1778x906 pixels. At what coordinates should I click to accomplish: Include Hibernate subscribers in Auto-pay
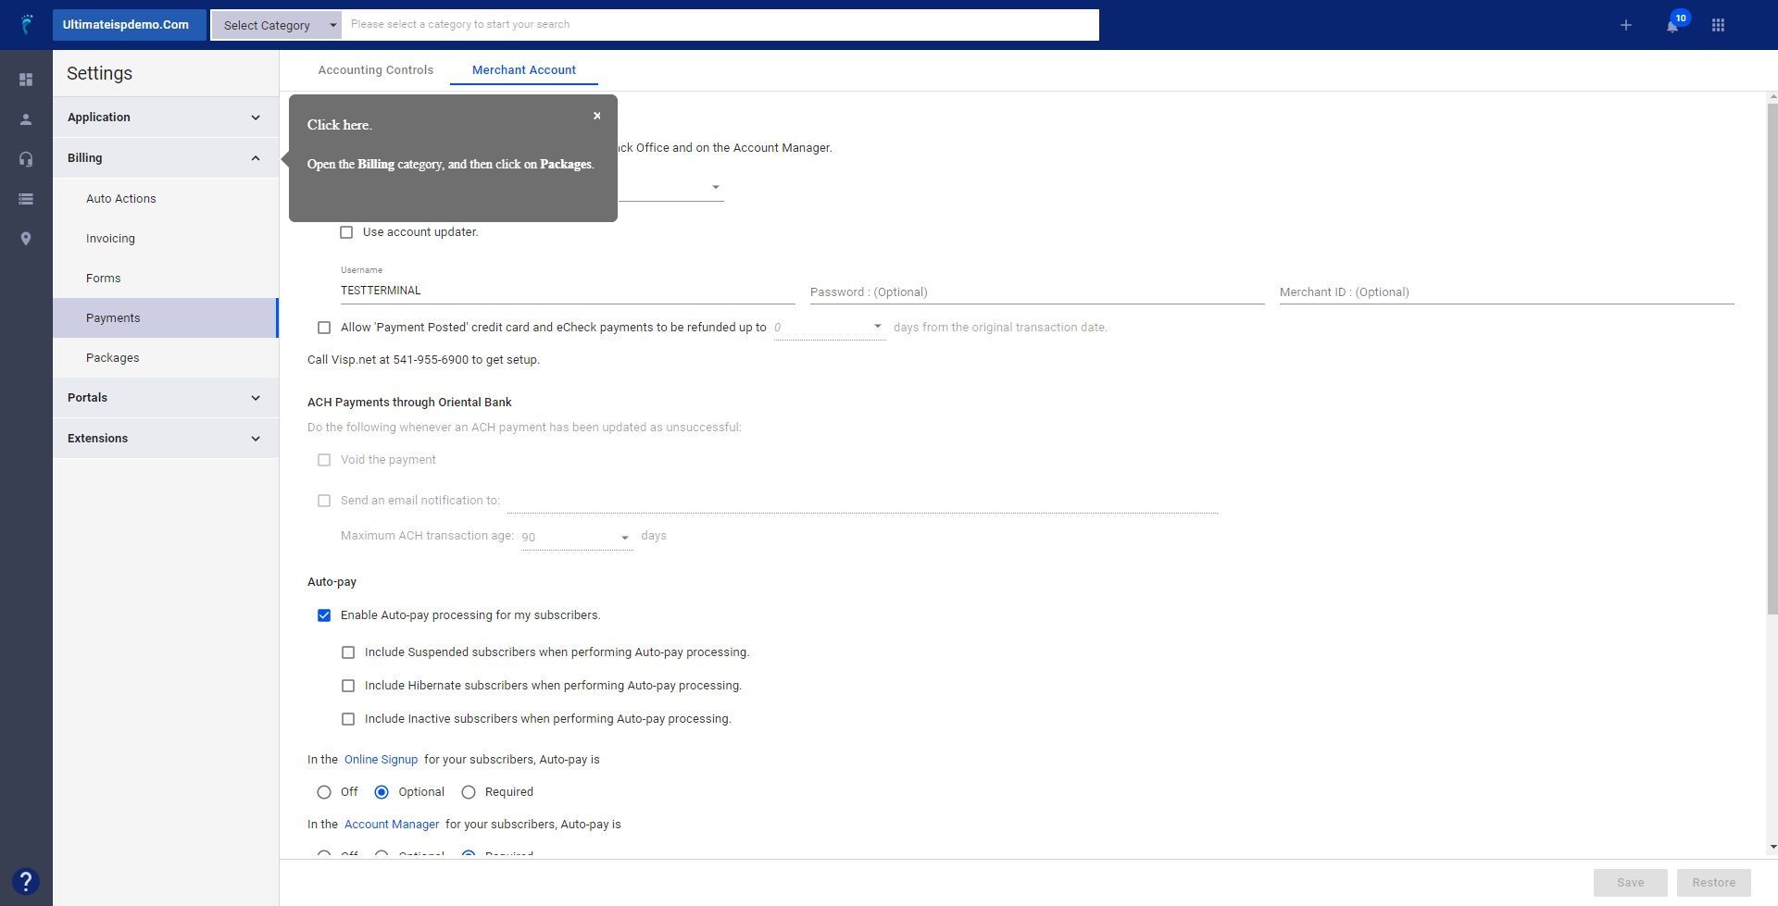348,686
